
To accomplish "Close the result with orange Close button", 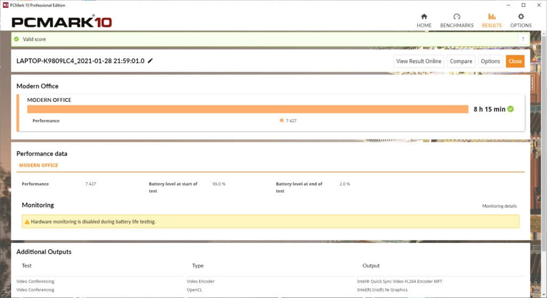I will tap(515, 61).
